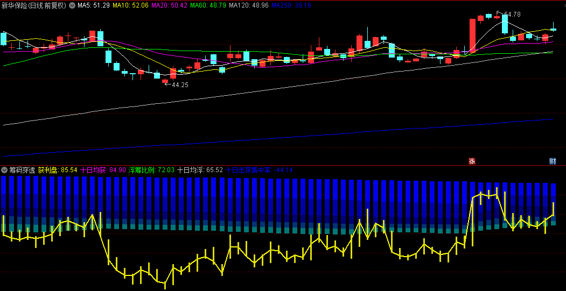Click the magenta MA20: 50.42 label
Image resolution: width=566 pixels, height=291 pixels.
click(x=169, y=5)
